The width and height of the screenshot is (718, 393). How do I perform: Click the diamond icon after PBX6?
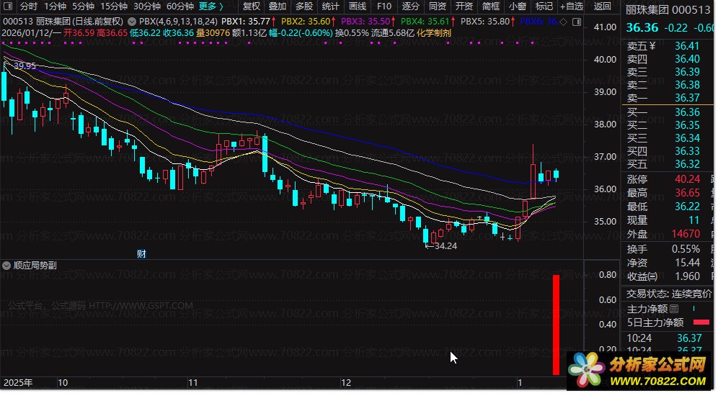562,22
